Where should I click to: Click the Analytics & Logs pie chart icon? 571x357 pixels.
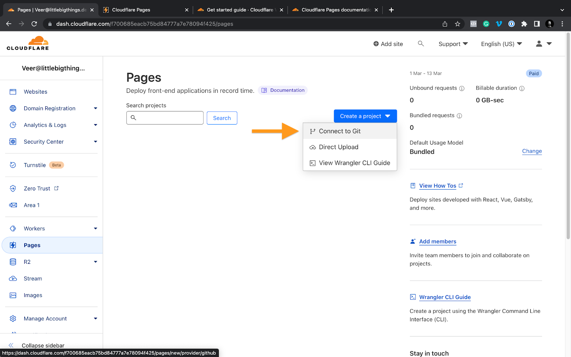tap(13, 125)
